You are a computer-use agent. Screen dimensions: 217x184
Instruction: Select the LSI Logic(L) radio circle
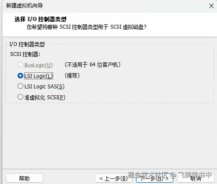coord(20,76)
